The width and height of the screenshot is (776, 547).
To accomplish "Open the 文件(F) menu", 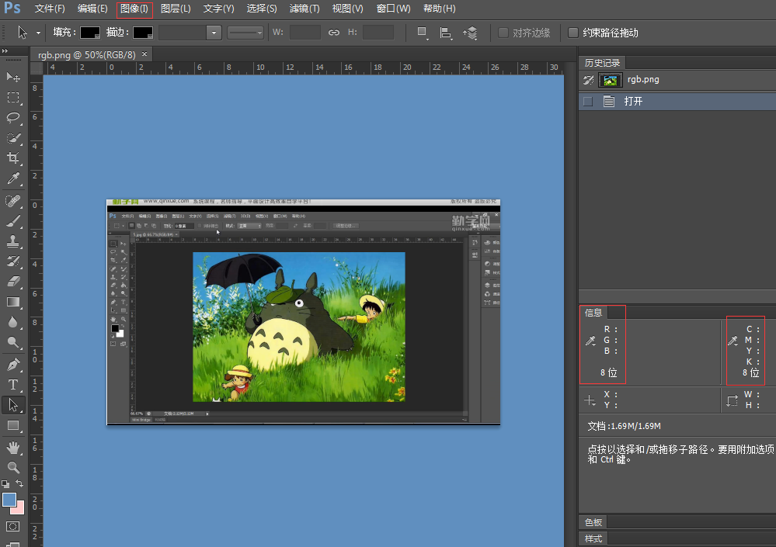I will point(50,9).
